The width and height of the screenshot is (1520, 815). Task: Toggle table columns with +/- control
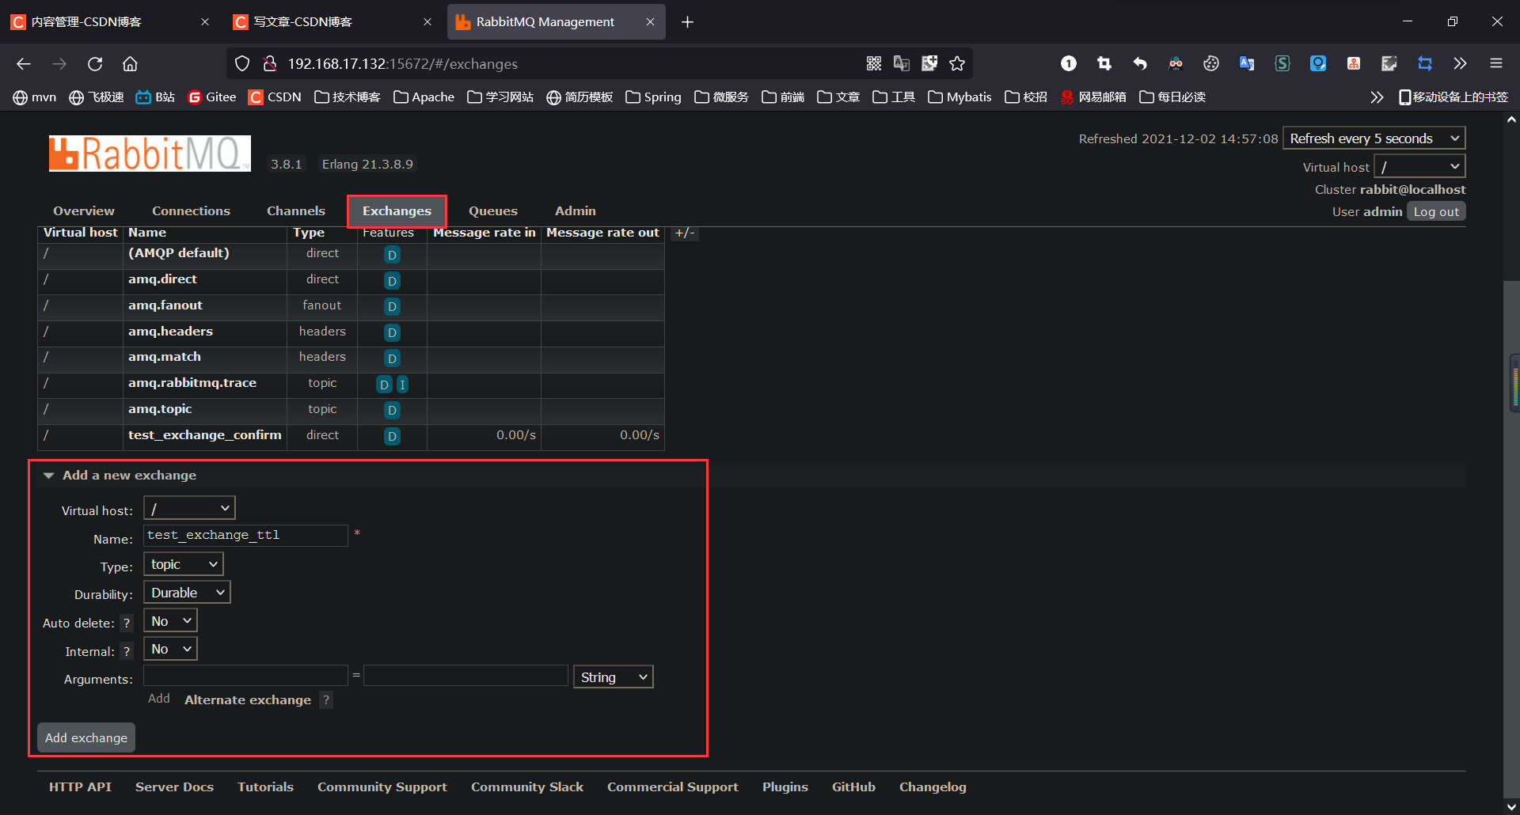(x=685, y=233)
